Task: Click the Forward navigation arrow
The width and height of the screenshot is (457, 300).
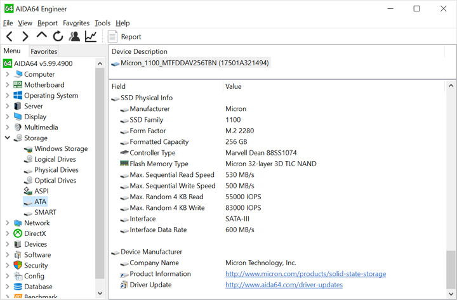Action: click(25, 37)
